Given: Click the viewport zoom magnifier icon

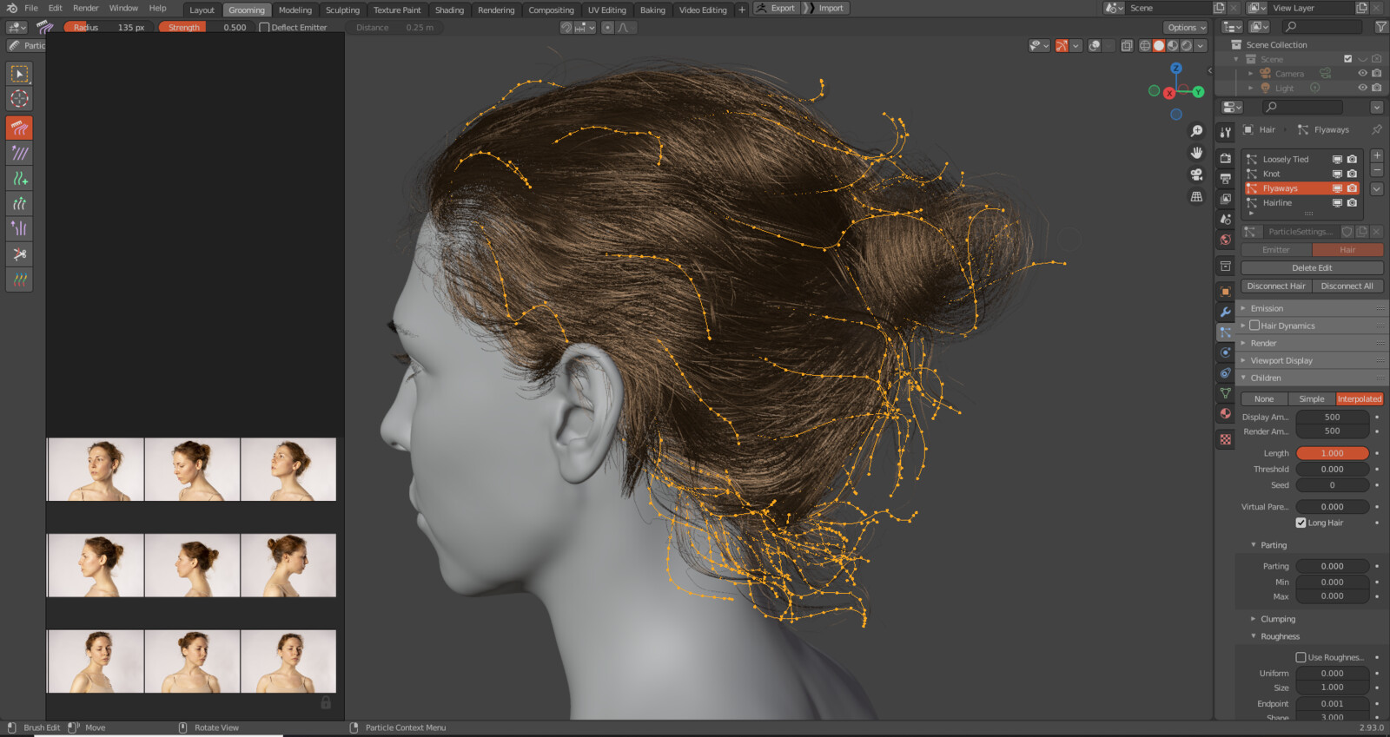Looking at the screenshot, I should tap(1196, 131).
